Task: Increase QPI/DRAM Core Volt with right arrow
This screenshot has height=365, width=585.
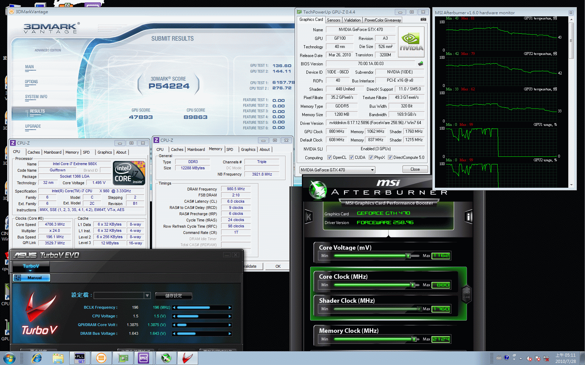Action: pos(230,325)
